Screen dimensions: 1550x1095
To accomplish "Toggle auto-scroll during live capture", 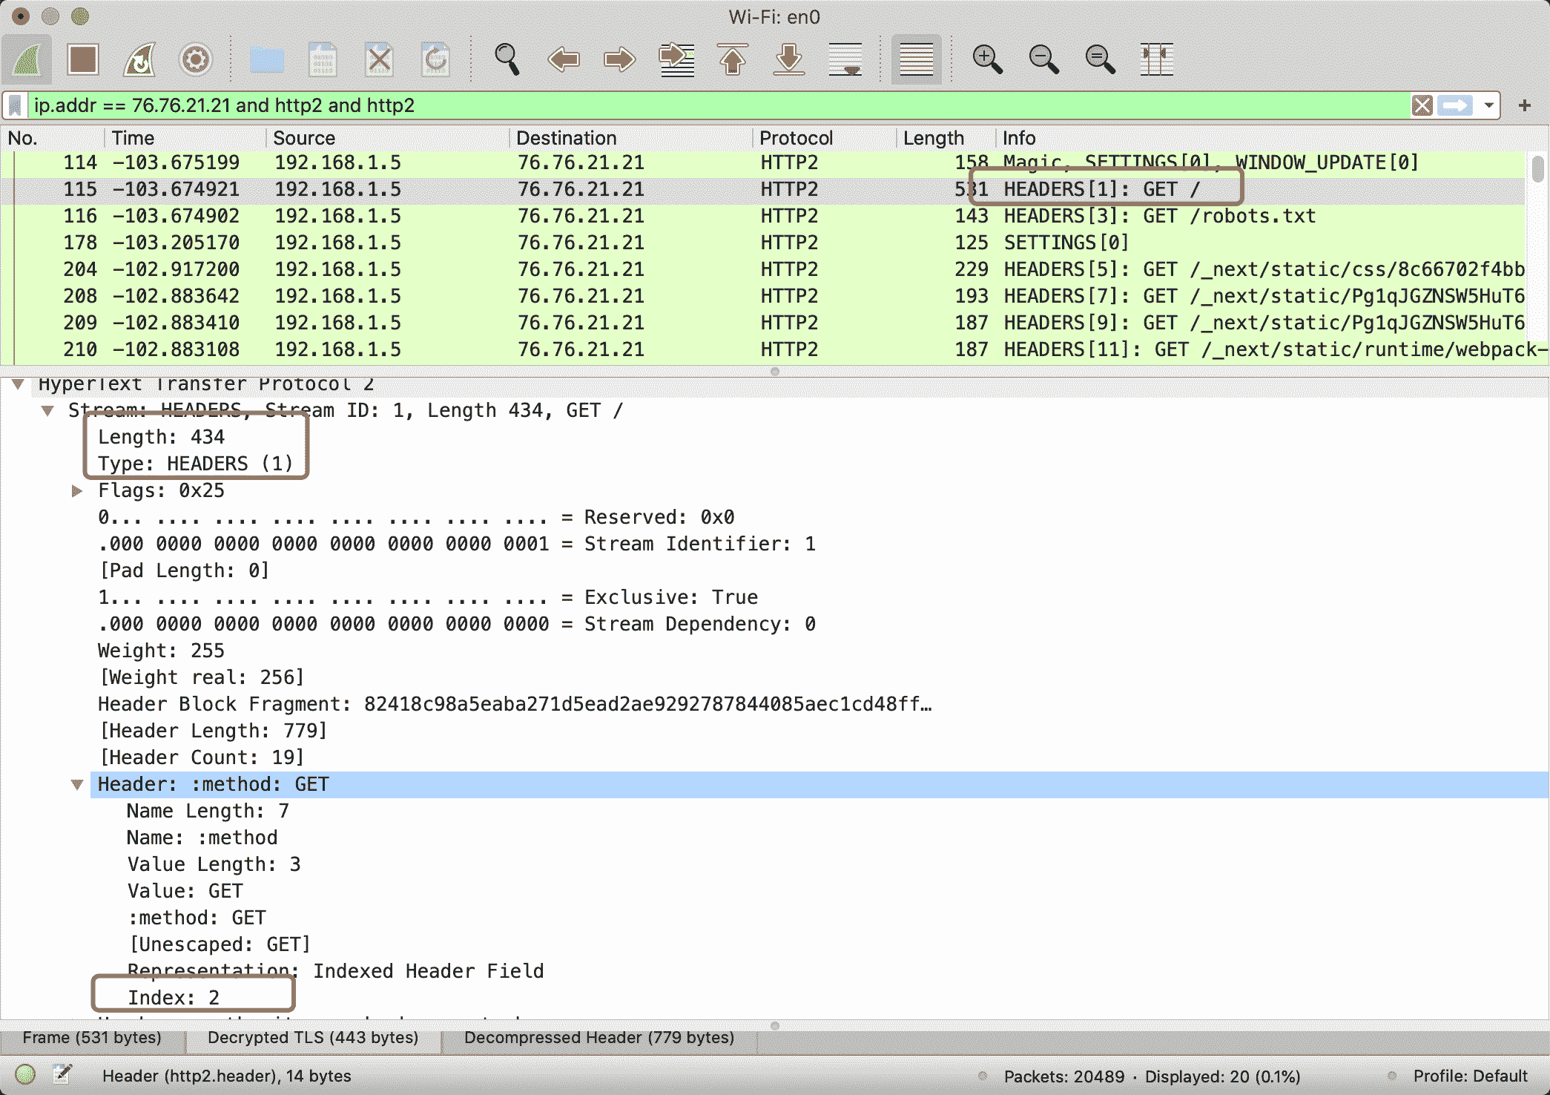I will click(x=846, y=59).
